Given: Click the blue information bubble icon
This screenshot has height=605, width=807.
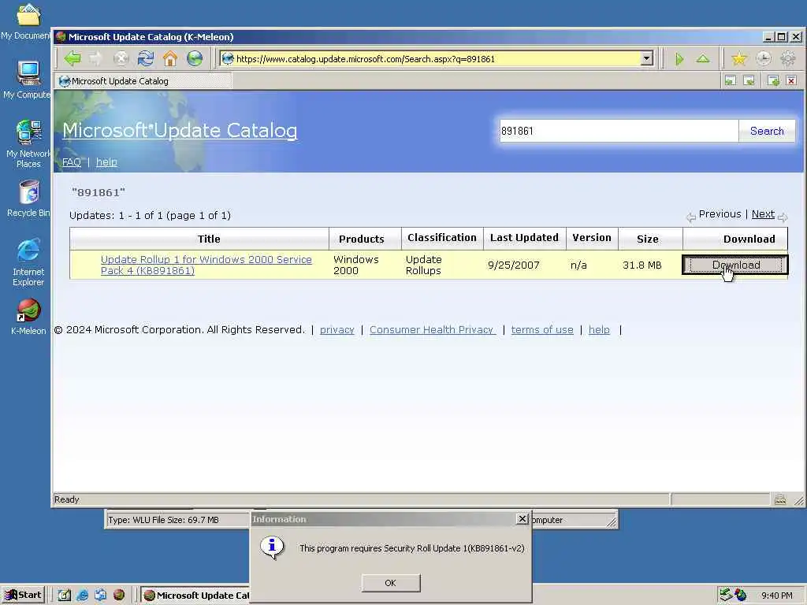Looking at the screenshot, I should click(x=272, y=548).
